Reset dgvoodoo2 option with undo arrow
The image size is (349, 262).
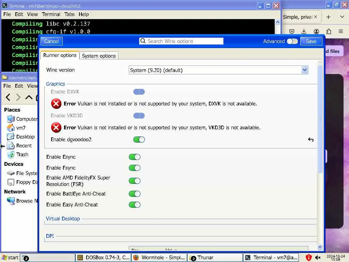pos(311,140)
